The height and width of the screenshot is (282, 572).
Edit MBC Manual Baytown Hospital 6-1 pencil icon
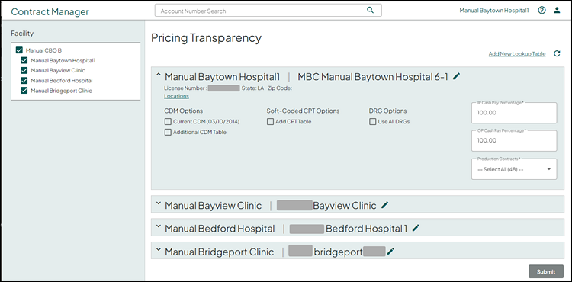click(456, 76)
